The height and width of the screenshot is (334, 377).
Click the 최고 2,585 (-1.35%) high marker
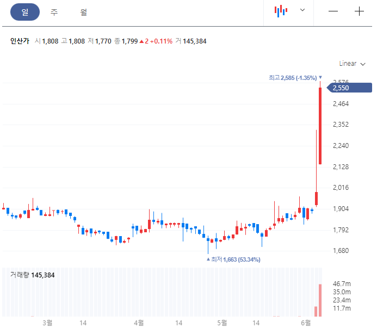click(x=295, y=78)
